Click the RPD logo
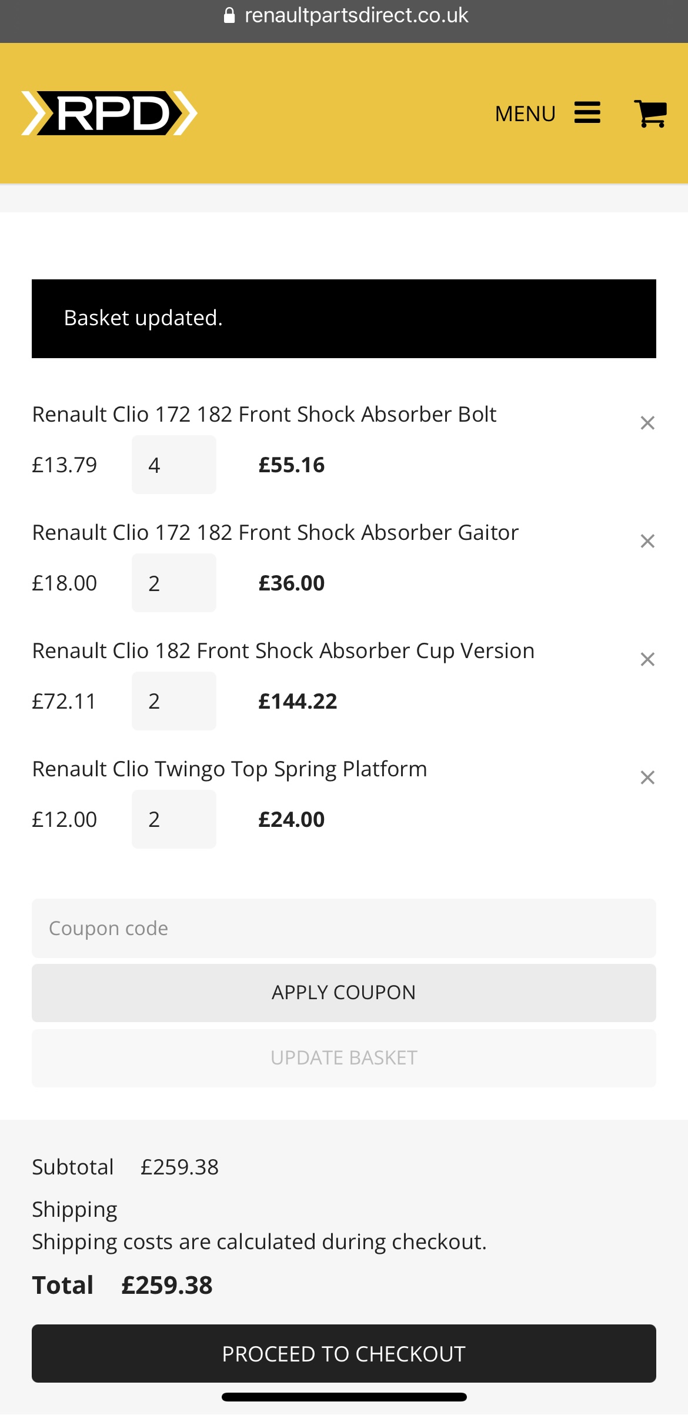This screenshot has width=688, height=1415. coord(109,113)
